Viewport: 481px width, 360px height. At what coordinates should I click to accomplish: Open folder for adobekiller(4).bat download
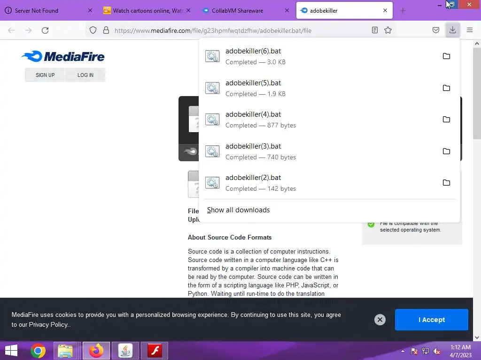pos(446,120)
